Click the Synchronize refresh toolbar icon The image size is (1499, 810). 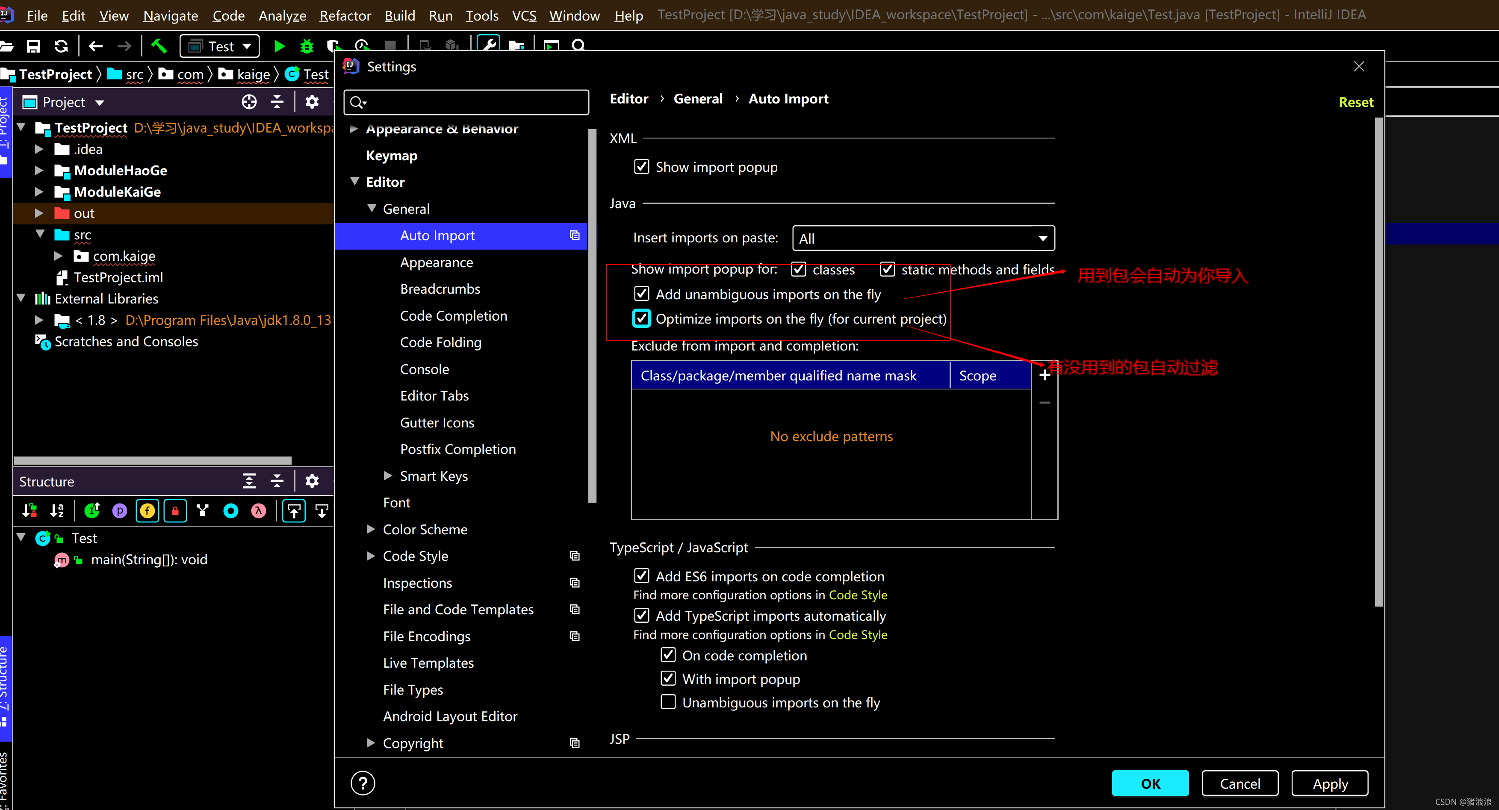click(61, 46)
